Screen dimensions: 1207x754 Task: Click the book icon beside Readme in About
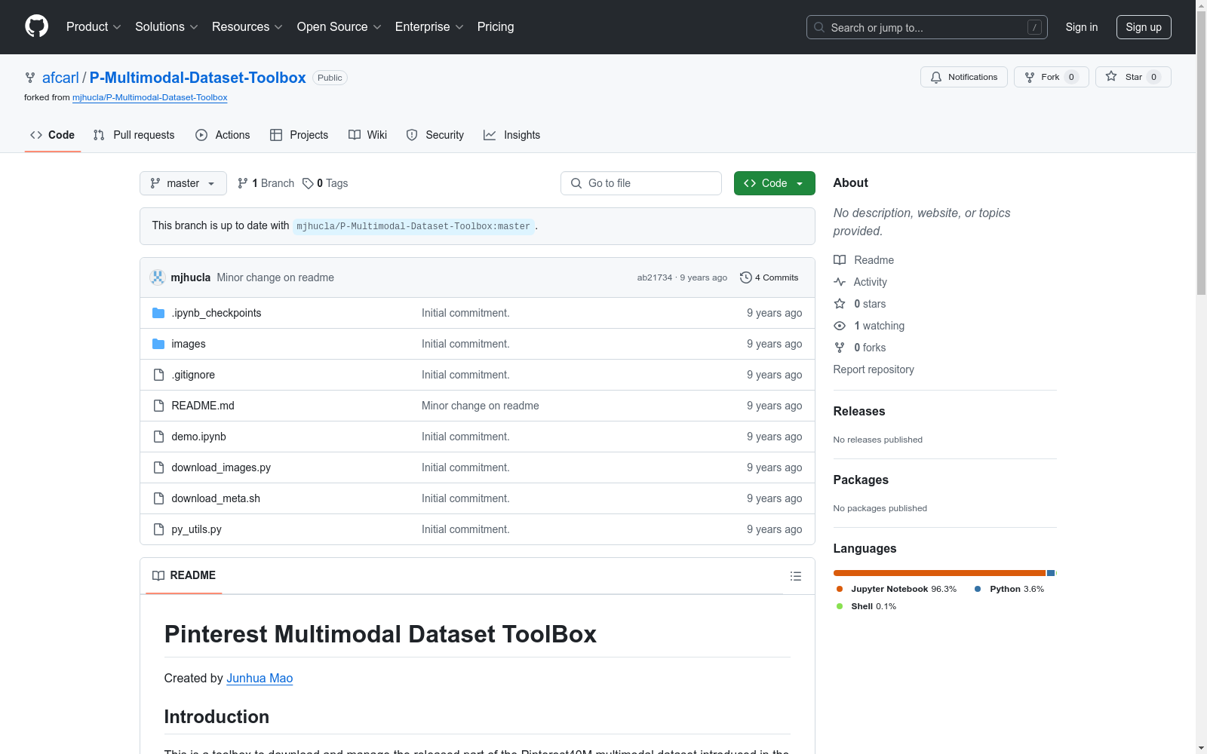[x=840, y=260]
